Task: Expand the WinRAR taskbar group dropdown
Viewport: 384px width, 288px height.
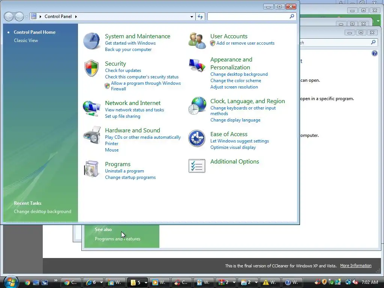Action: [x=234, y=282]
